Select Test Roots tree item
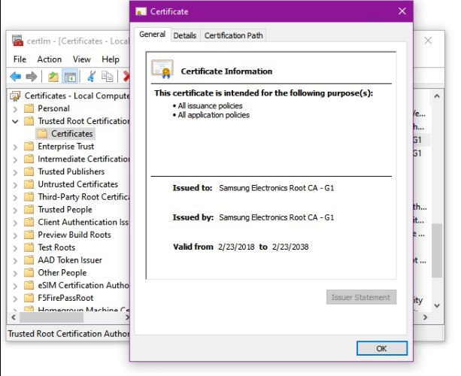 (56, 247)
